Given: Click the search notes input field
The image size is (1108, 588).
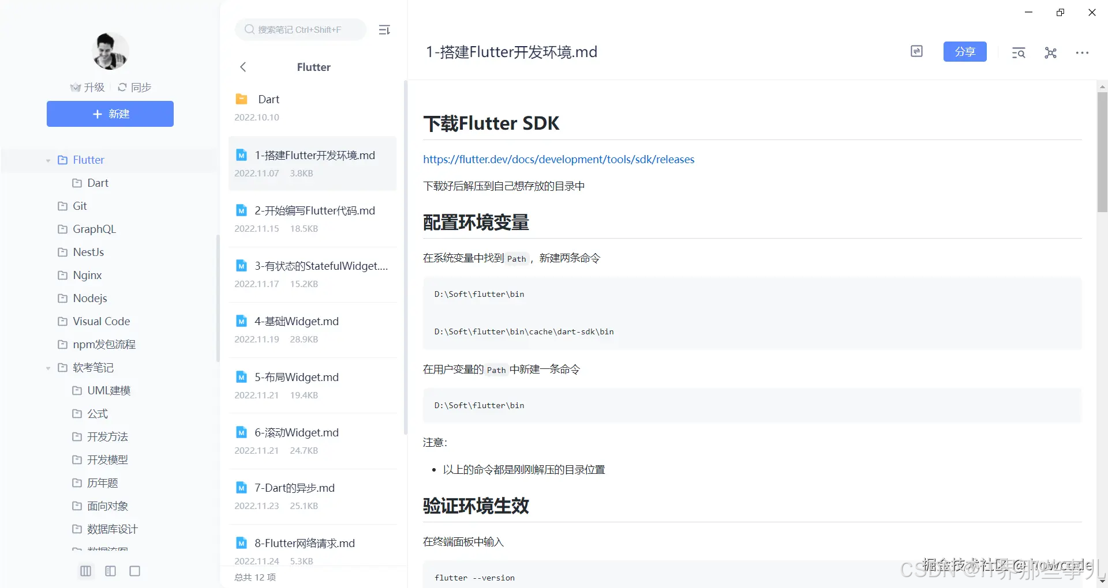Looking at the screenshot, I should (301, 29).
